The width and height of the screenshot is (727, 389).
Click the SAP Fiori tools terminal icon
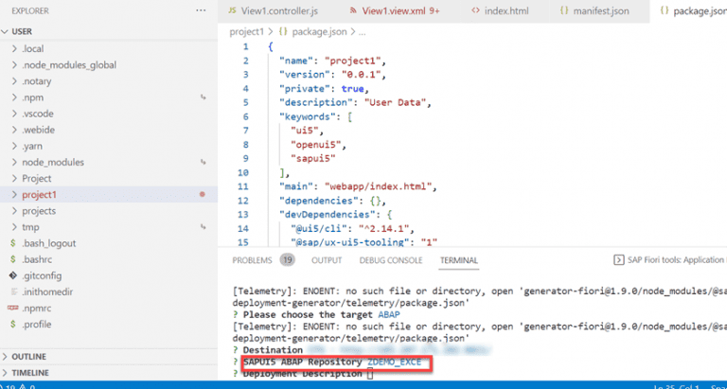tap(619, 260)
